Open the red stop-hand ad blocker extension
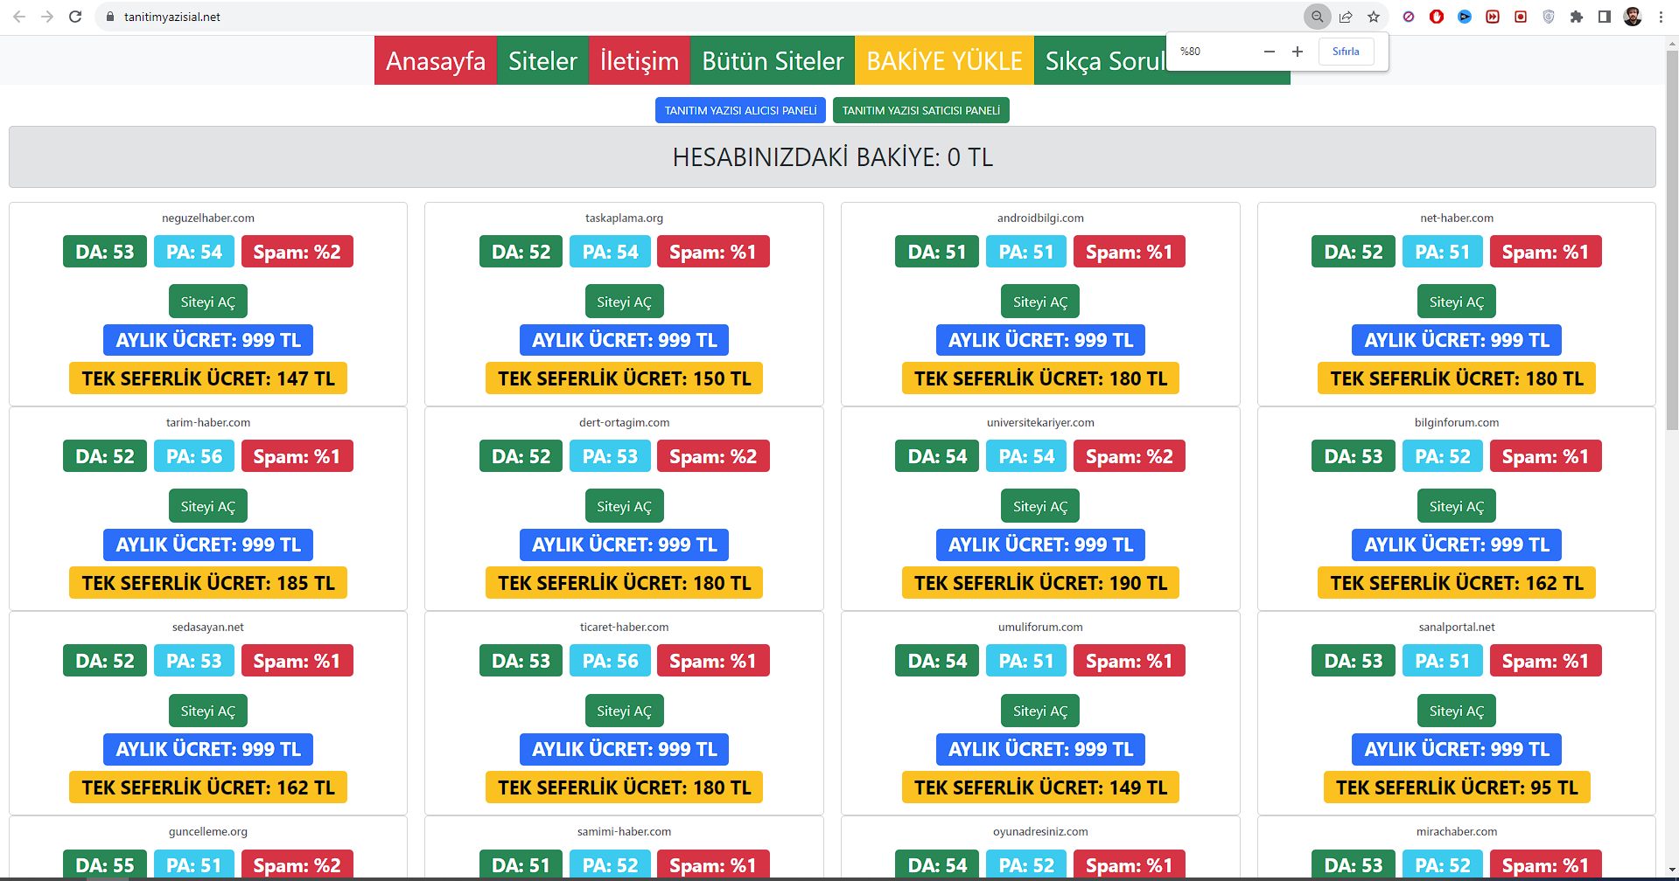 (1437, 17)
